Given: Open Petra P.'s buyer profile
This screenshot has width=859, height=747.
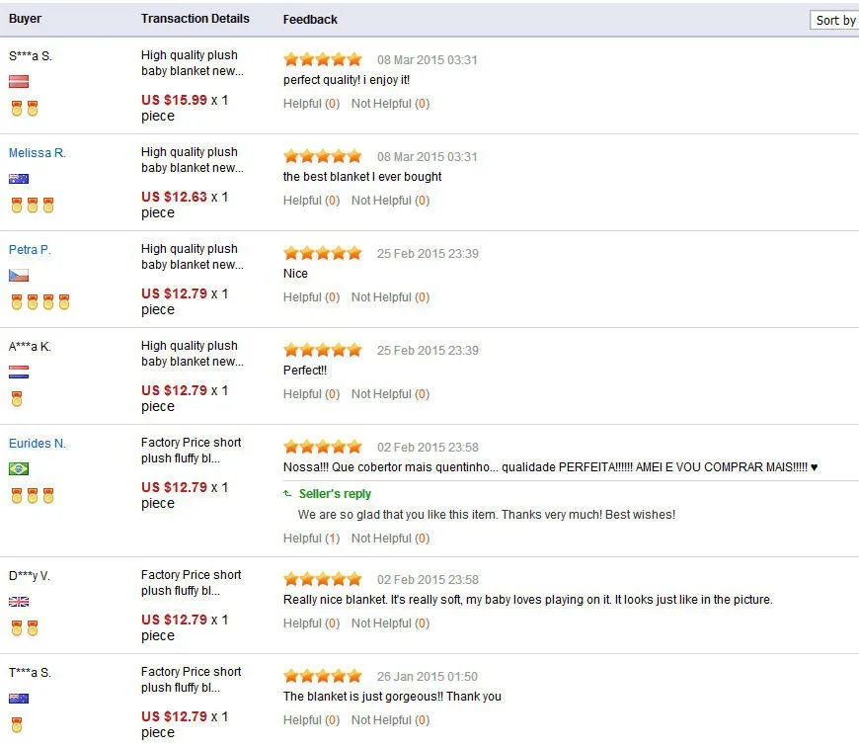Looking at the screenshot, I should [30, 250].
